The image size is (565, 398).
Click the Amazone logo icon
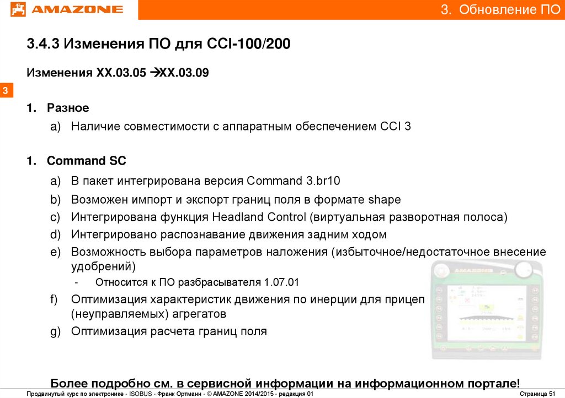[18, 9]
